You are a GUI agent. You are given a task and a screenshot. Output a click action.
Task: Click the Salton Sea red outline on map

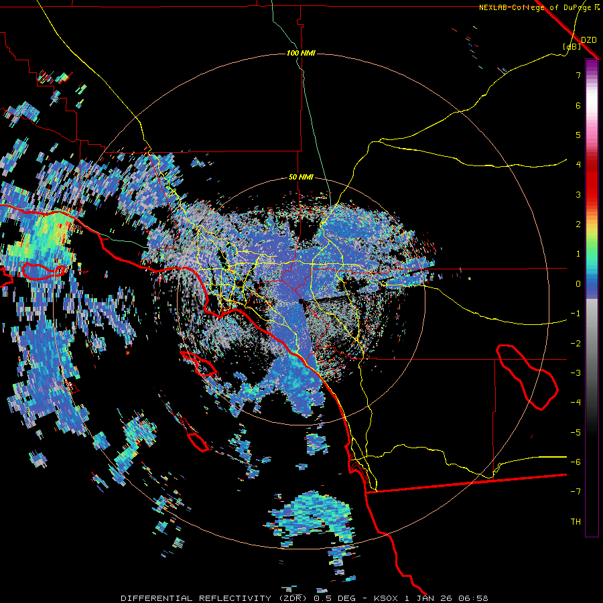click(527, 377)
